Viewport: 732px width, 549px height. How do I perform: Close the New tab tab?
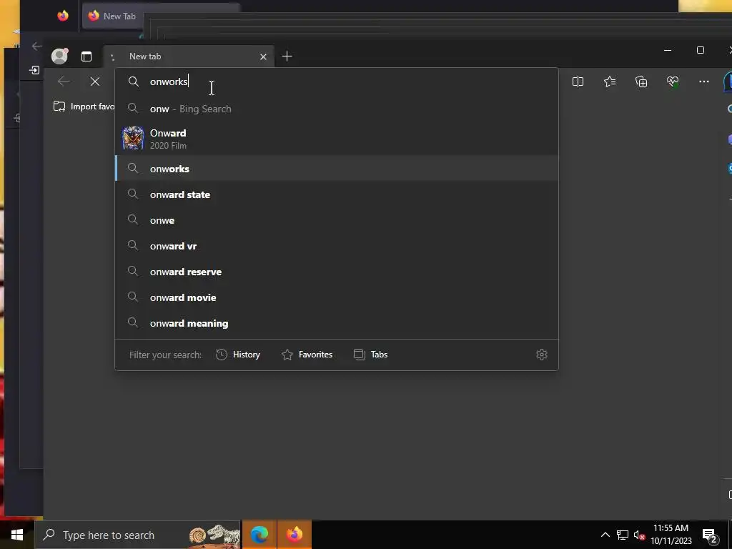tap(263, 56)
